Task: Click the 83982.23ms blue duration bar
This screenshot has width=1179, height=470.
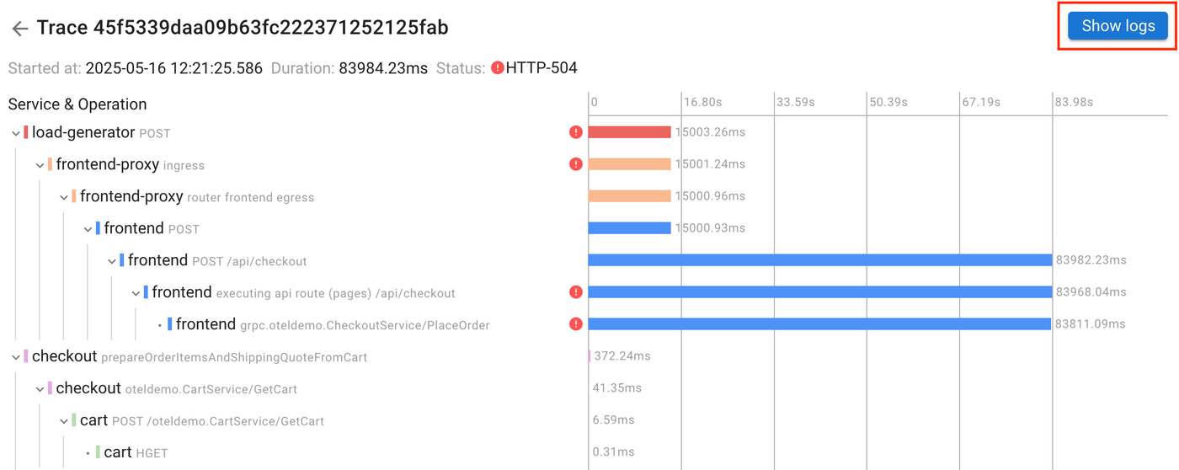Action: point(819,260)
